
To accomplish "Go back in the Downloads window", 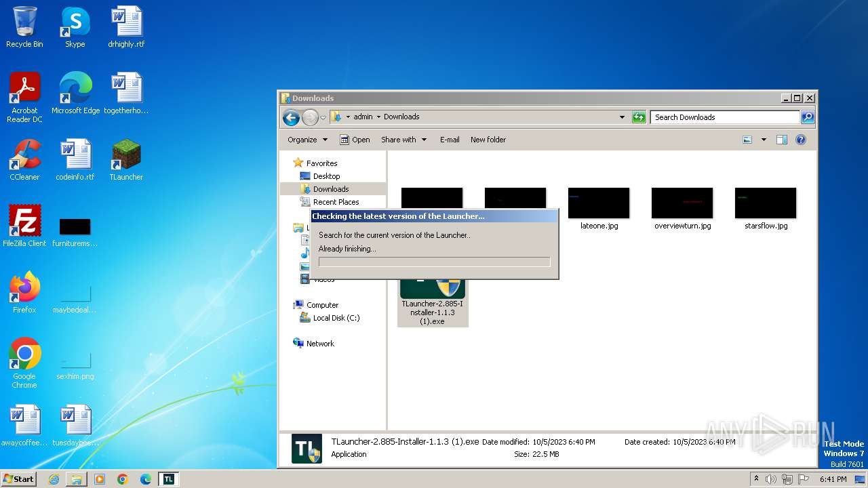I will pyautogui.click(x=291, y=117).
